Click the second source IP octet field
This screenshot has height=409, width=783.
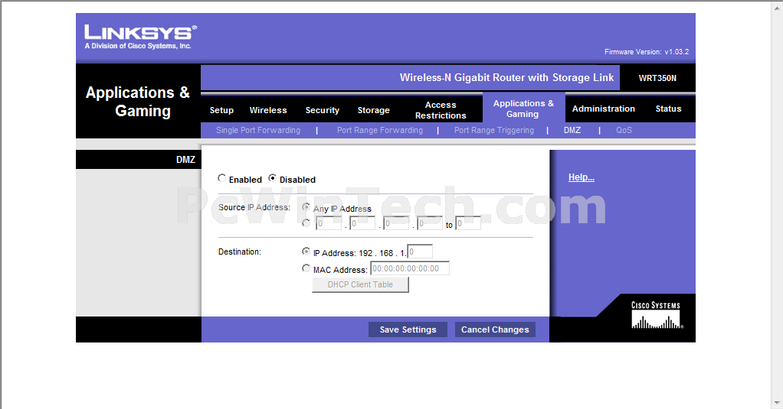[x=362, y=223]
